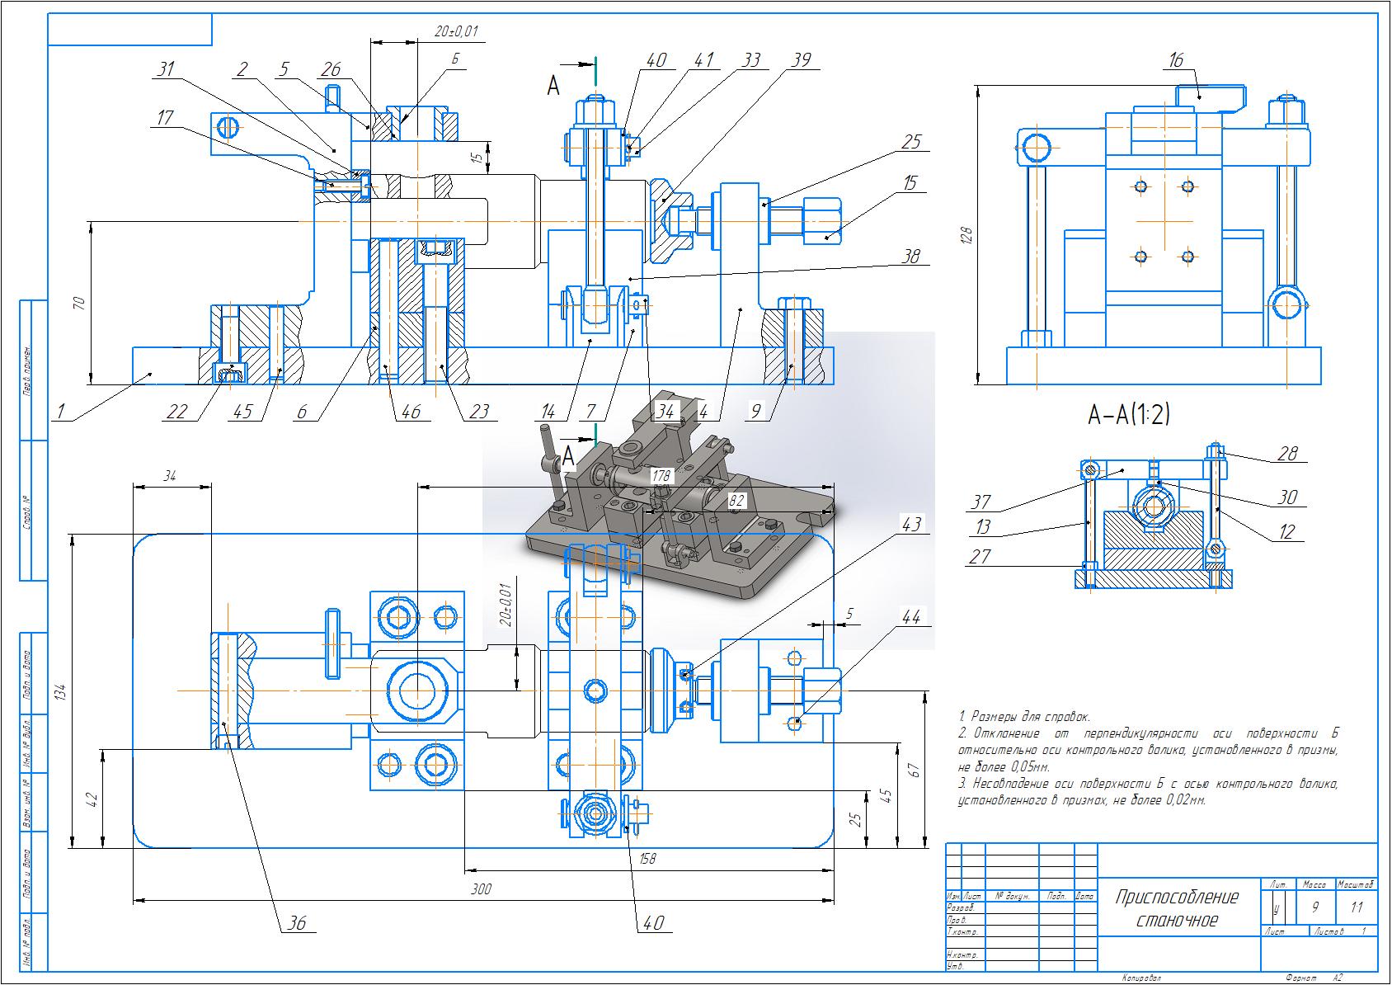Pick callout number 23

click(x=479, y=412)
